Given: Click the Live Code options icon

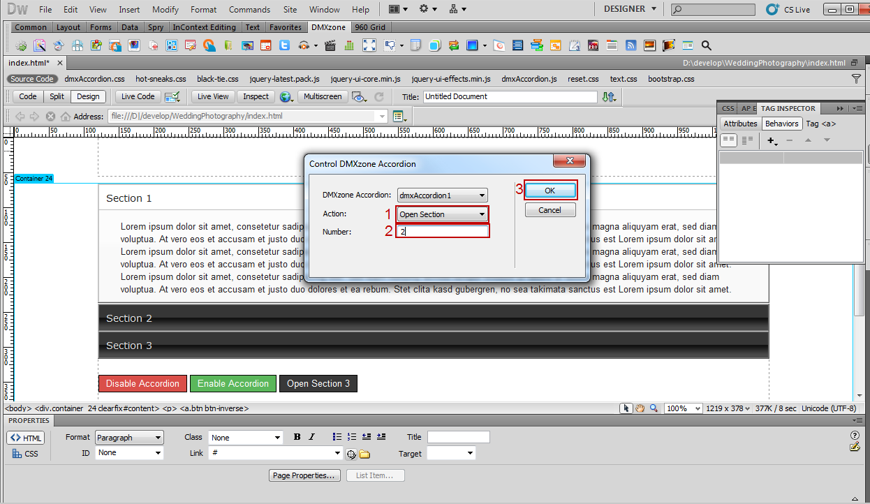Looking at the screenshot, I should (x=172, y=97).
